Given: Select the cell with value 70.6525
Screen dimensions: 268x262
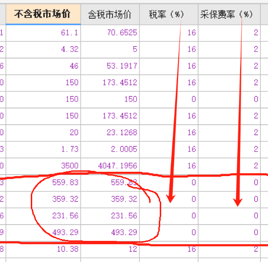Looking at the screenshot, I should 110,33.
